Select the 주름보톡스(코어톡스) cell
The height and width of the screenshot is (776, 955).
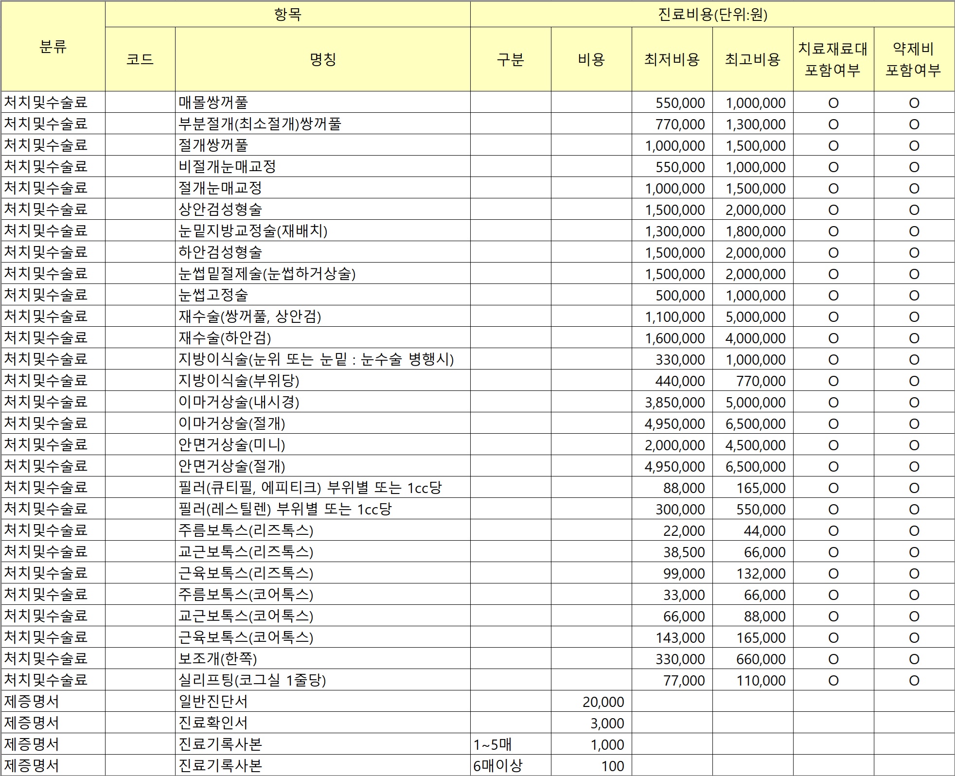(x=323, y=595)
